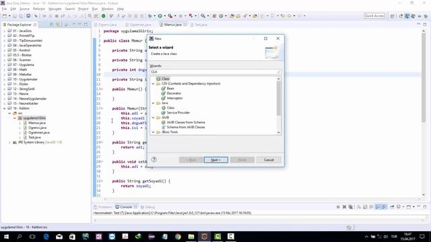Click the New Java Class green icon in toolbar
The width and height of the screenshot is (431, 242).
[x=221, y=16]
